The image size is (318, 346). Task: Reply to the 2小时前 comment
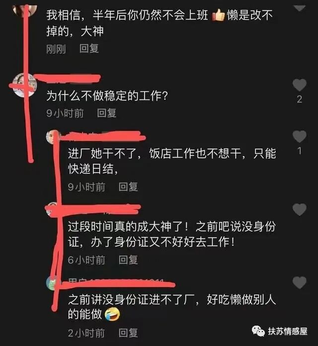128,333
